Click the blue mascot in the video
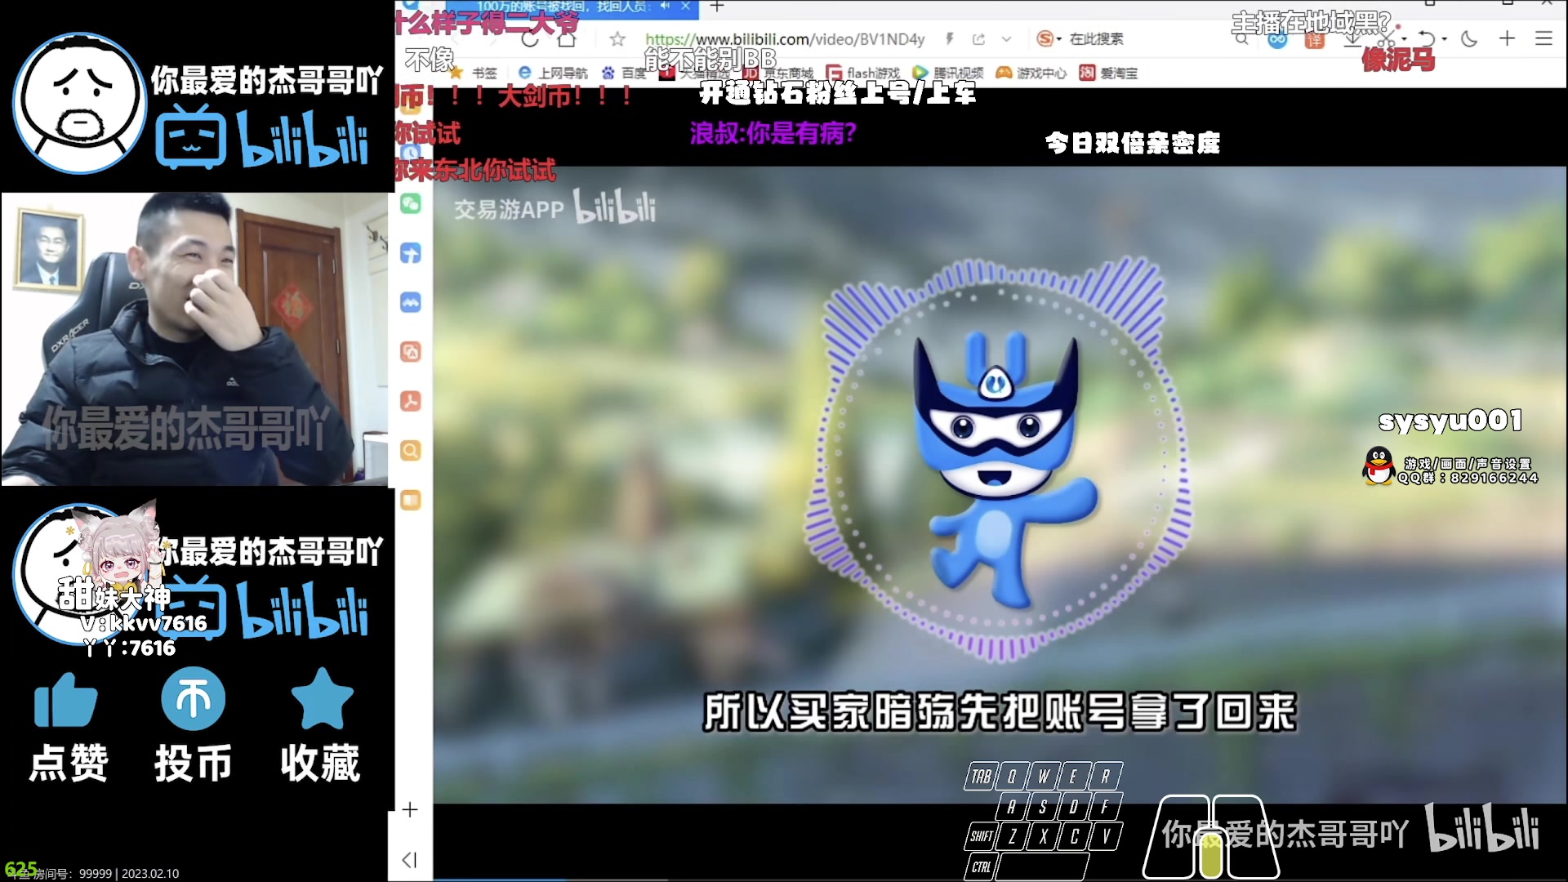1568x882 pixels. [1003, 470]
